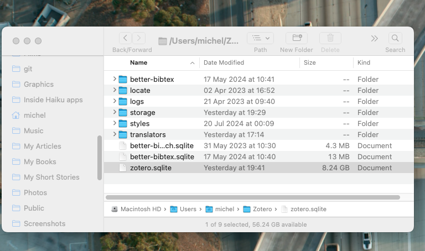Jump to Macintosh HD in path bar
The width and height of the screenshot is (425, 251).
pyautogui.click(x=141, y=209)
